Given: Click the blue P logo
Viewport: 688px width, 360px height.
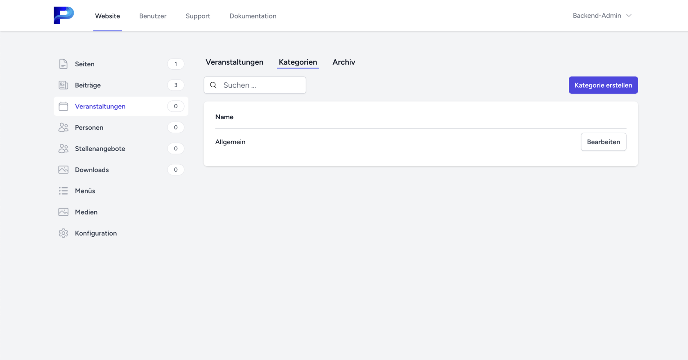Looking at the screenshot, I should point(63,16).
